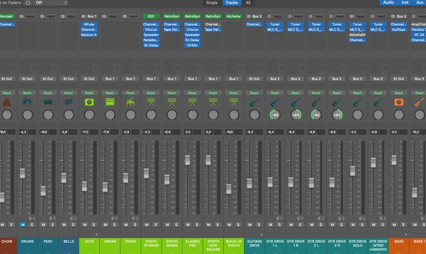
Task: Open the Read automation menu on KEYS track
Action: (x=89, y=93)
